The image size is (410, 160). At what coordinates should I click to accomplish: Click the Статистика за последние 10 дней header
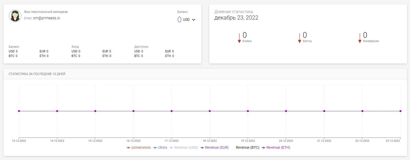click(x=37, y=74)
